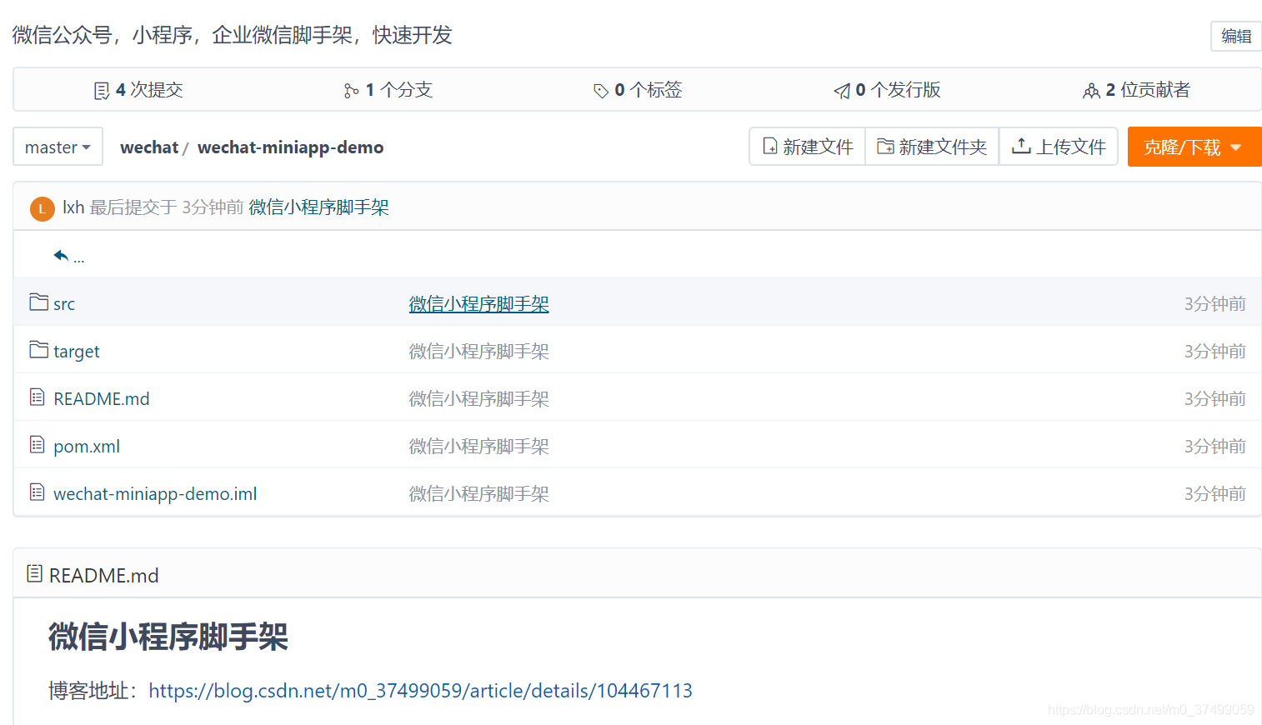Click the tag icon beside 0 个标签
Viewport: 1262px width, 725px height.
pos(600,91)
